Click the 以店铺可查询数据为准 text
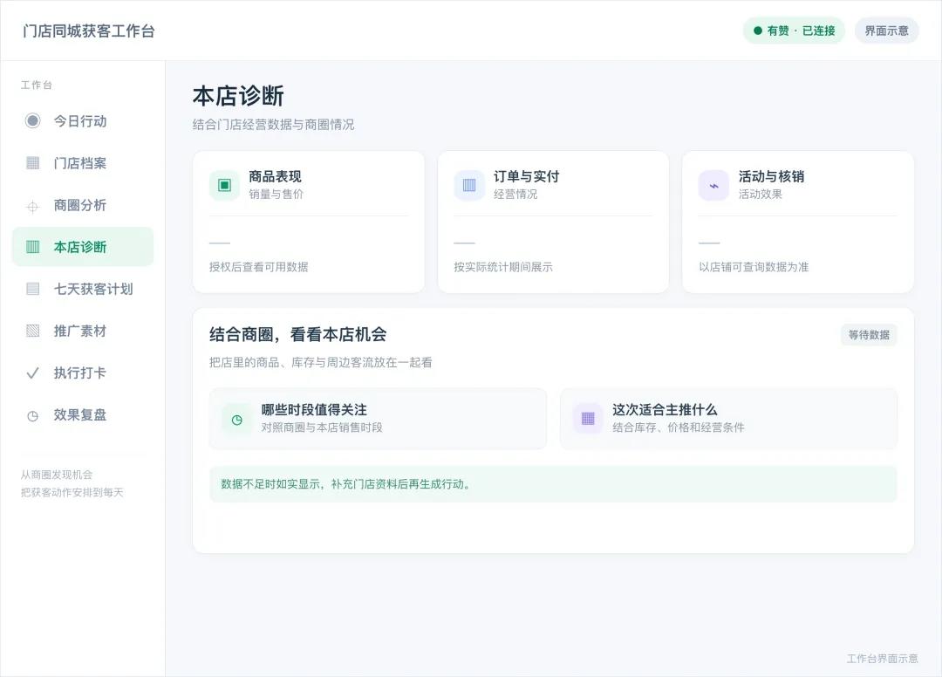Viewport: 942px width, 677px height. [x=754, y=267]
